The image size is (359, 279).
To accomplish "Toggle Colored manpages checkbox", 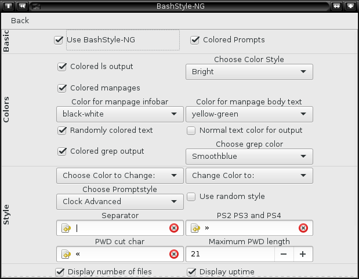I will pyautogui.click(x=62, y=88).
